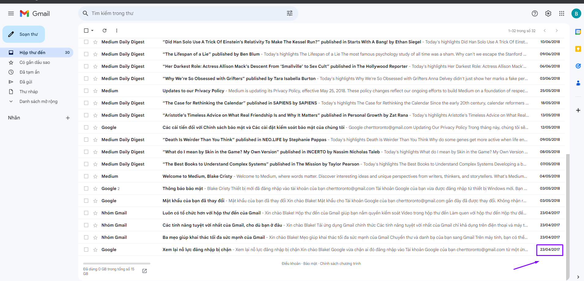Go to the next page of emails
The width and height of the screenshot is (584, 281).
(557, 31)
